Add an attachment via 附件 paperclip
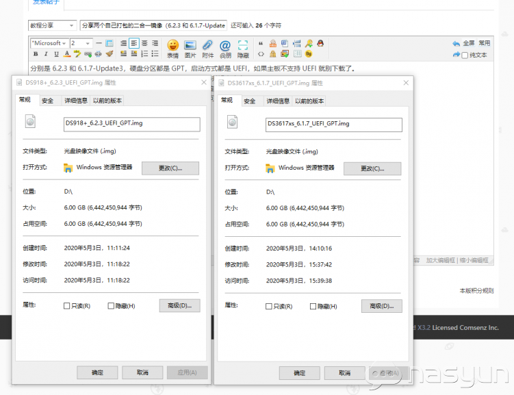 (207, 49)
